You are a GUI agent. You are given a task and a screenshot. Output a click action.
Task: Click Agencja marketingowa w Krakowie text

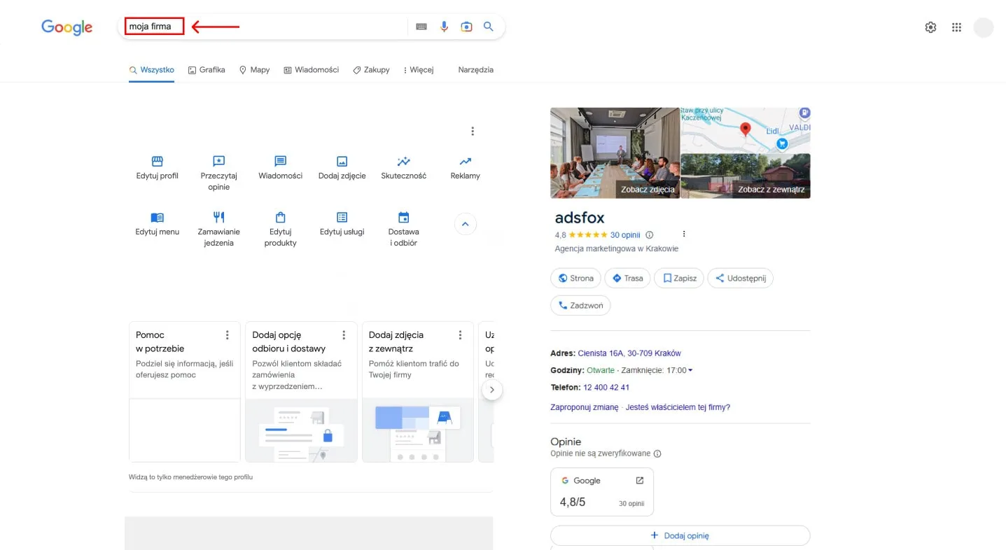click(x=617, y=248)
